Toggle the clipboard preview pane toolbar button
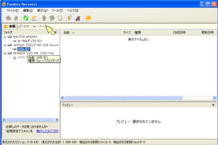This screenshot has height=145, width=218. point(70,18)
